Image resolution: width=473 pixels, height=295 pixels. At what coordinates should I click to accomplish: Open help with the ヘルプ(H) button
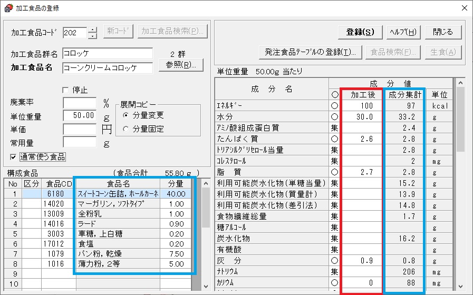(403, 32)
